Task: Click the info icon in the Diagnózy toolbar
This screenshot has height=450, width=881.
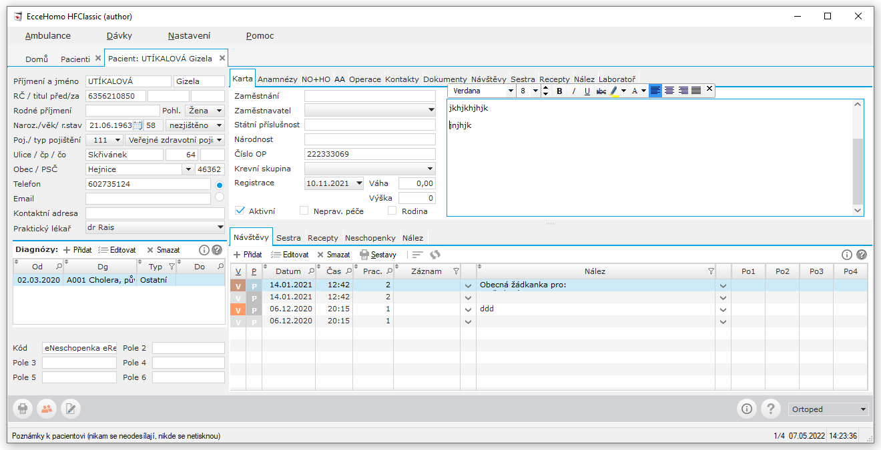Action: [204, 250]
